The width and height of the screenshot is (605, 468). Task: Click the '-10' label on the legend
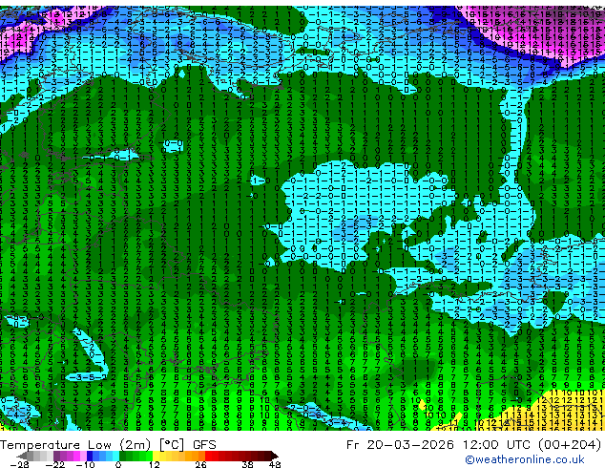(85, 464)
